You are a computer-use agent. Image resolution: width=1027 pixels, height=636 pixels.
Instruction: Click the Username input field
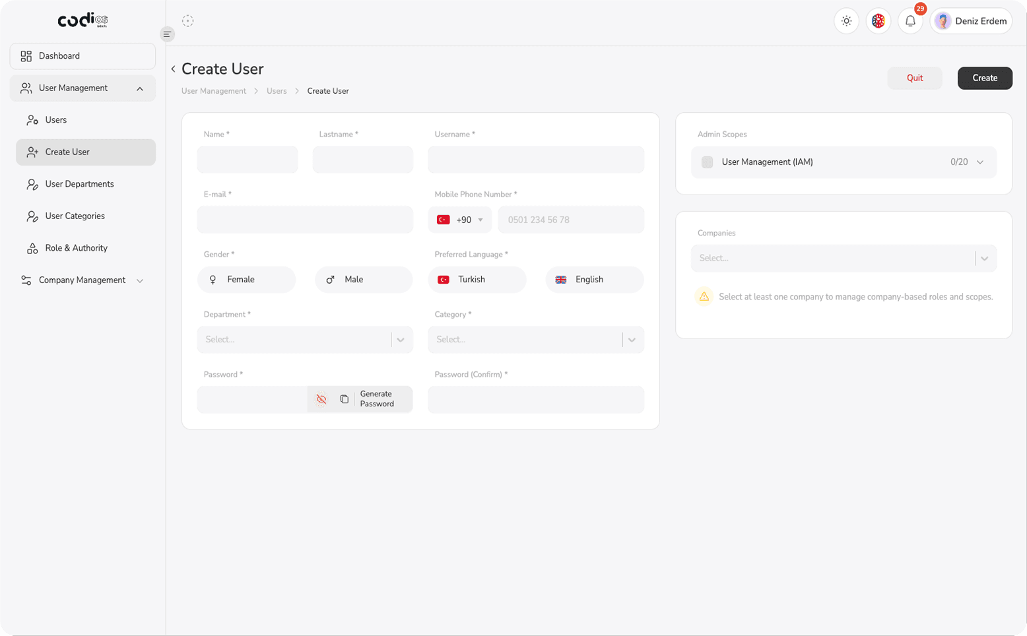[x=536, y=160]
